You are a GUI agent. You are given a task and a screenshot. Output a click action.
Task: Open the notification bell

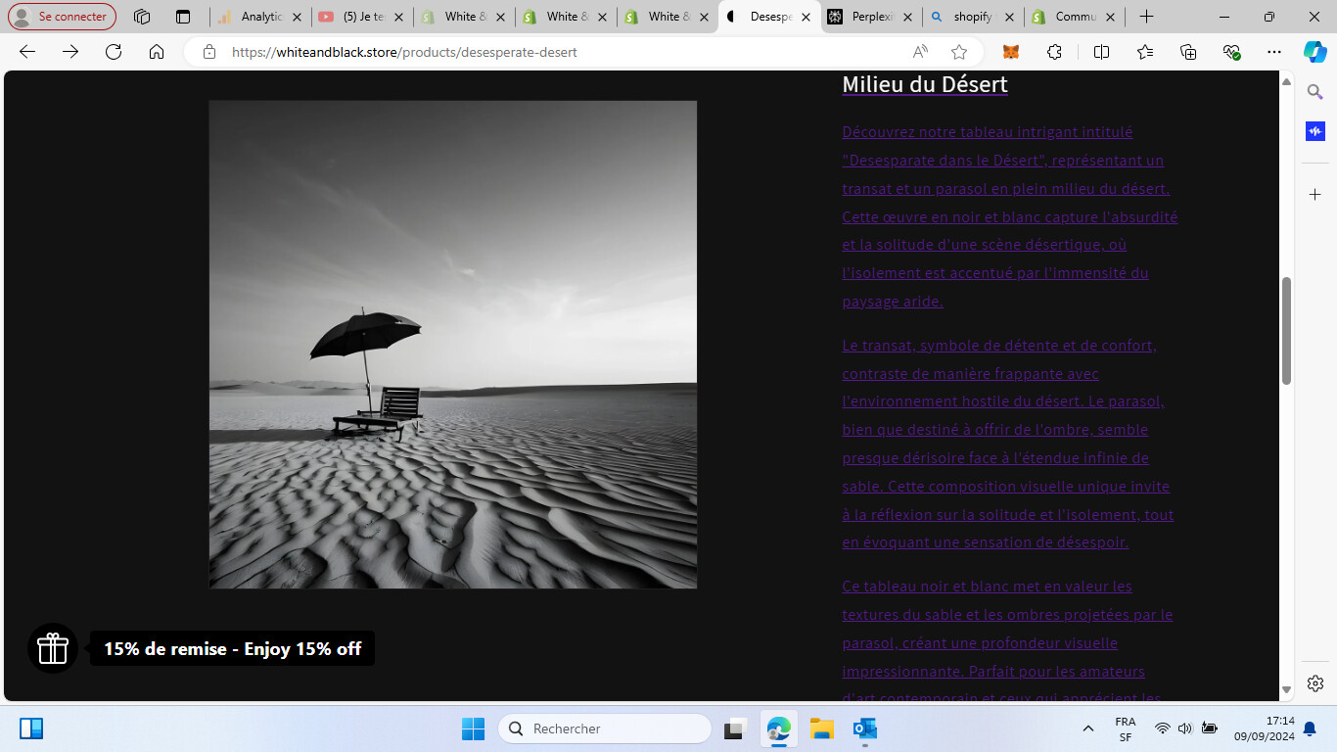click(x=1310, y=728)
